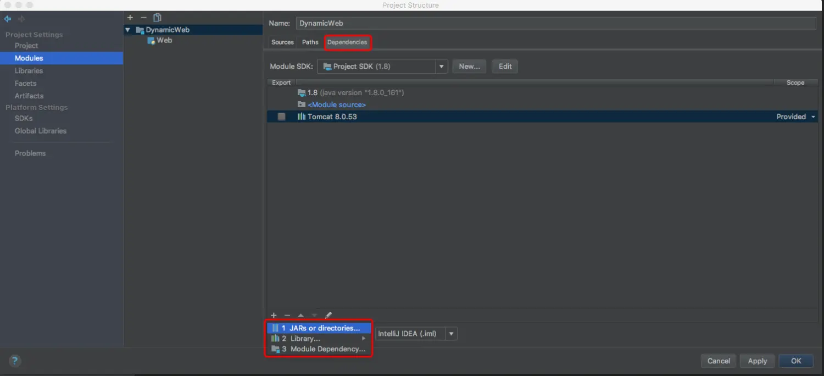
Task: Click the DynamicWeb module folder icon
Action: point(140,30)
